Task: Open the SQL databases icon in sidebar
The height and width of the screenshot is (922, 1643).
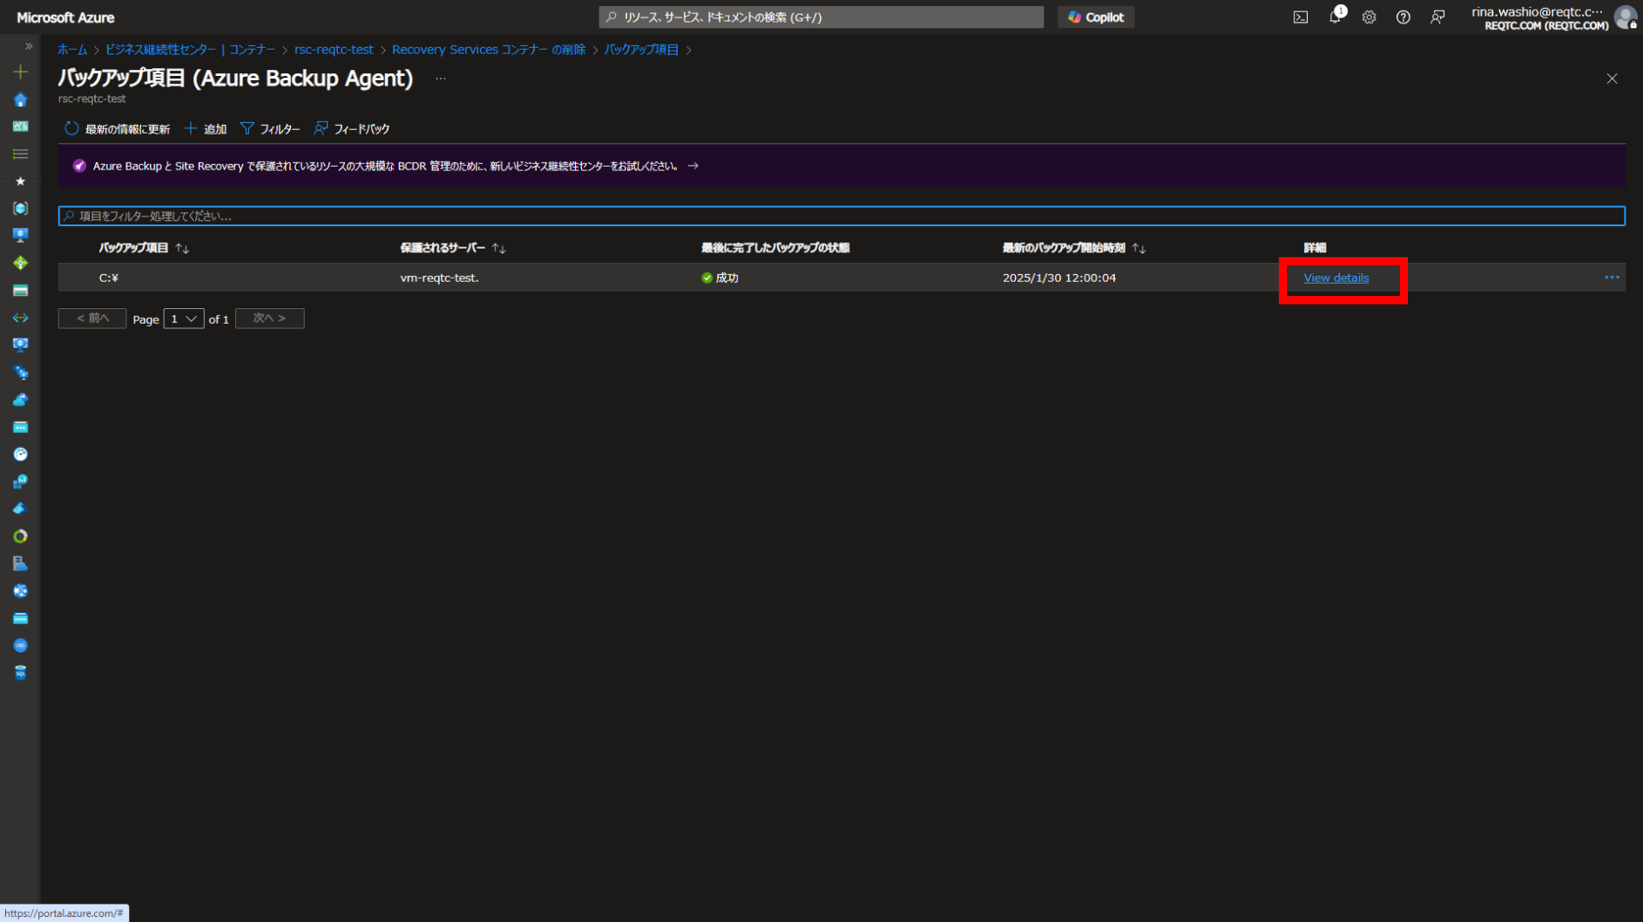Action: click(20, 672)
